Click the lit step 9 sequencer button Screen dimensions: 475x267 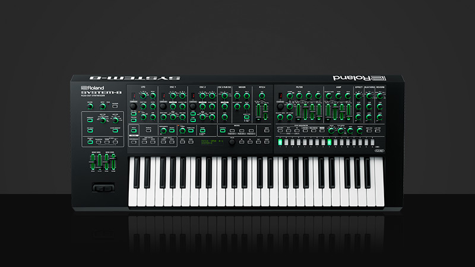coord(330,142)
